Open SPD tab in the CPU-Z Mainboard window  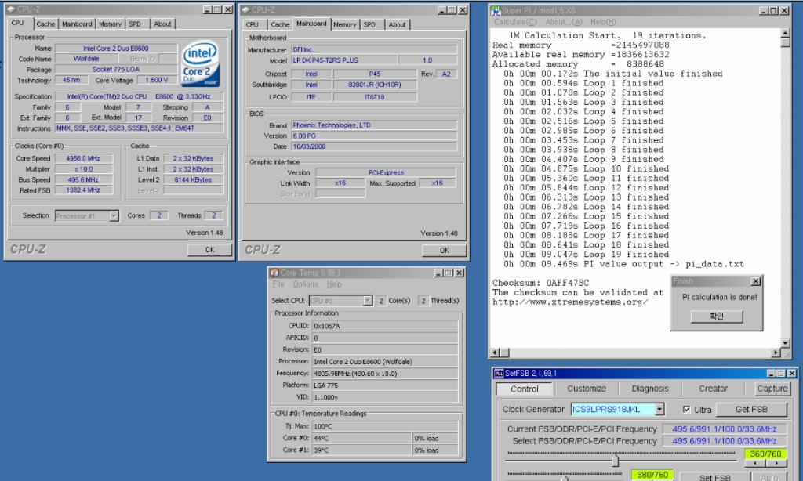pos(370,24)
